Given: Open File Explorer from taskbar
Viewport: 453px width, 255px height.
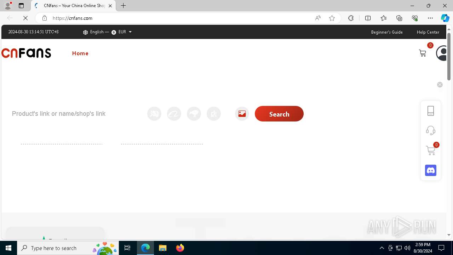Looking at the screenshot, I should click(x=162, y=248).
